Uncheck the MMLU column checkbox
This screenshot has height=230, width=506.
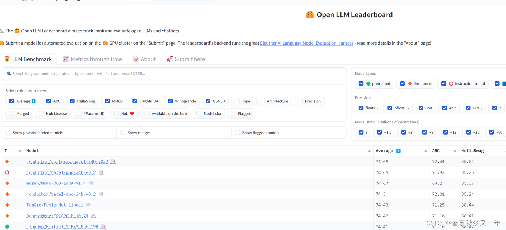point(108,101)
